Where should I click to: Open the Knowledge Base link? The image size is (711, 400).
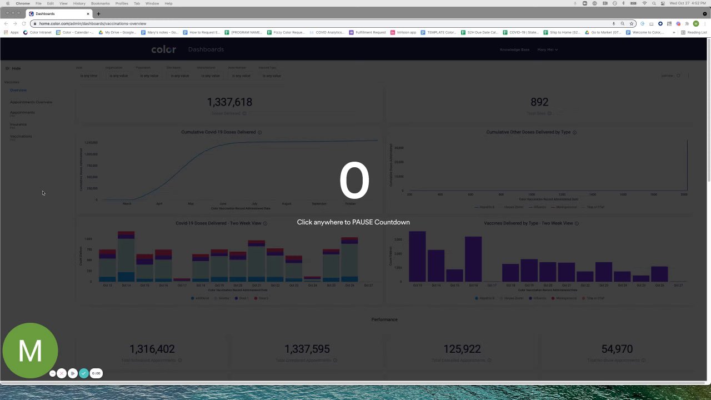(514, 49)
